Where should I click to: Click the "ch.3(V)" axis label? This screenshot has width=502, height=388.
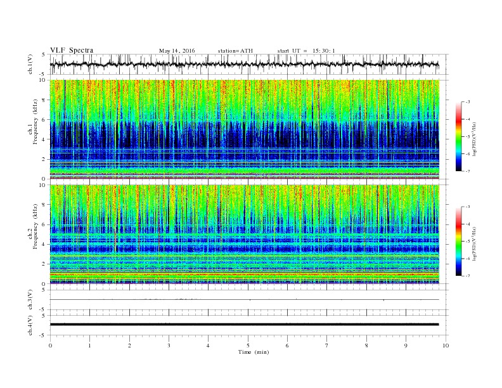[x=30, y=300]
